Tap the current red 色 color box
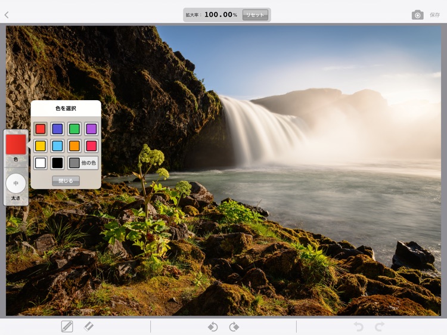Screen dimensions: 447x335 click(x=16, y=144)
